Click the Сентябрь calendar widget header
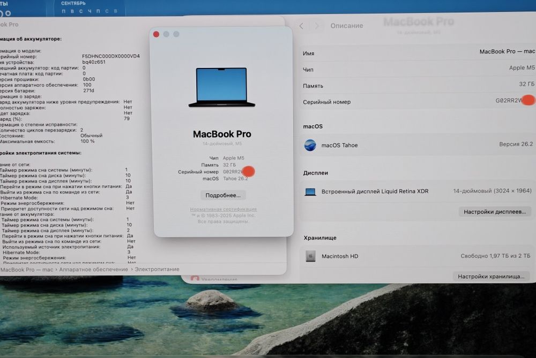Image resolution: width=536 pixels, height=358 pixels. click(x=73, y=3)
